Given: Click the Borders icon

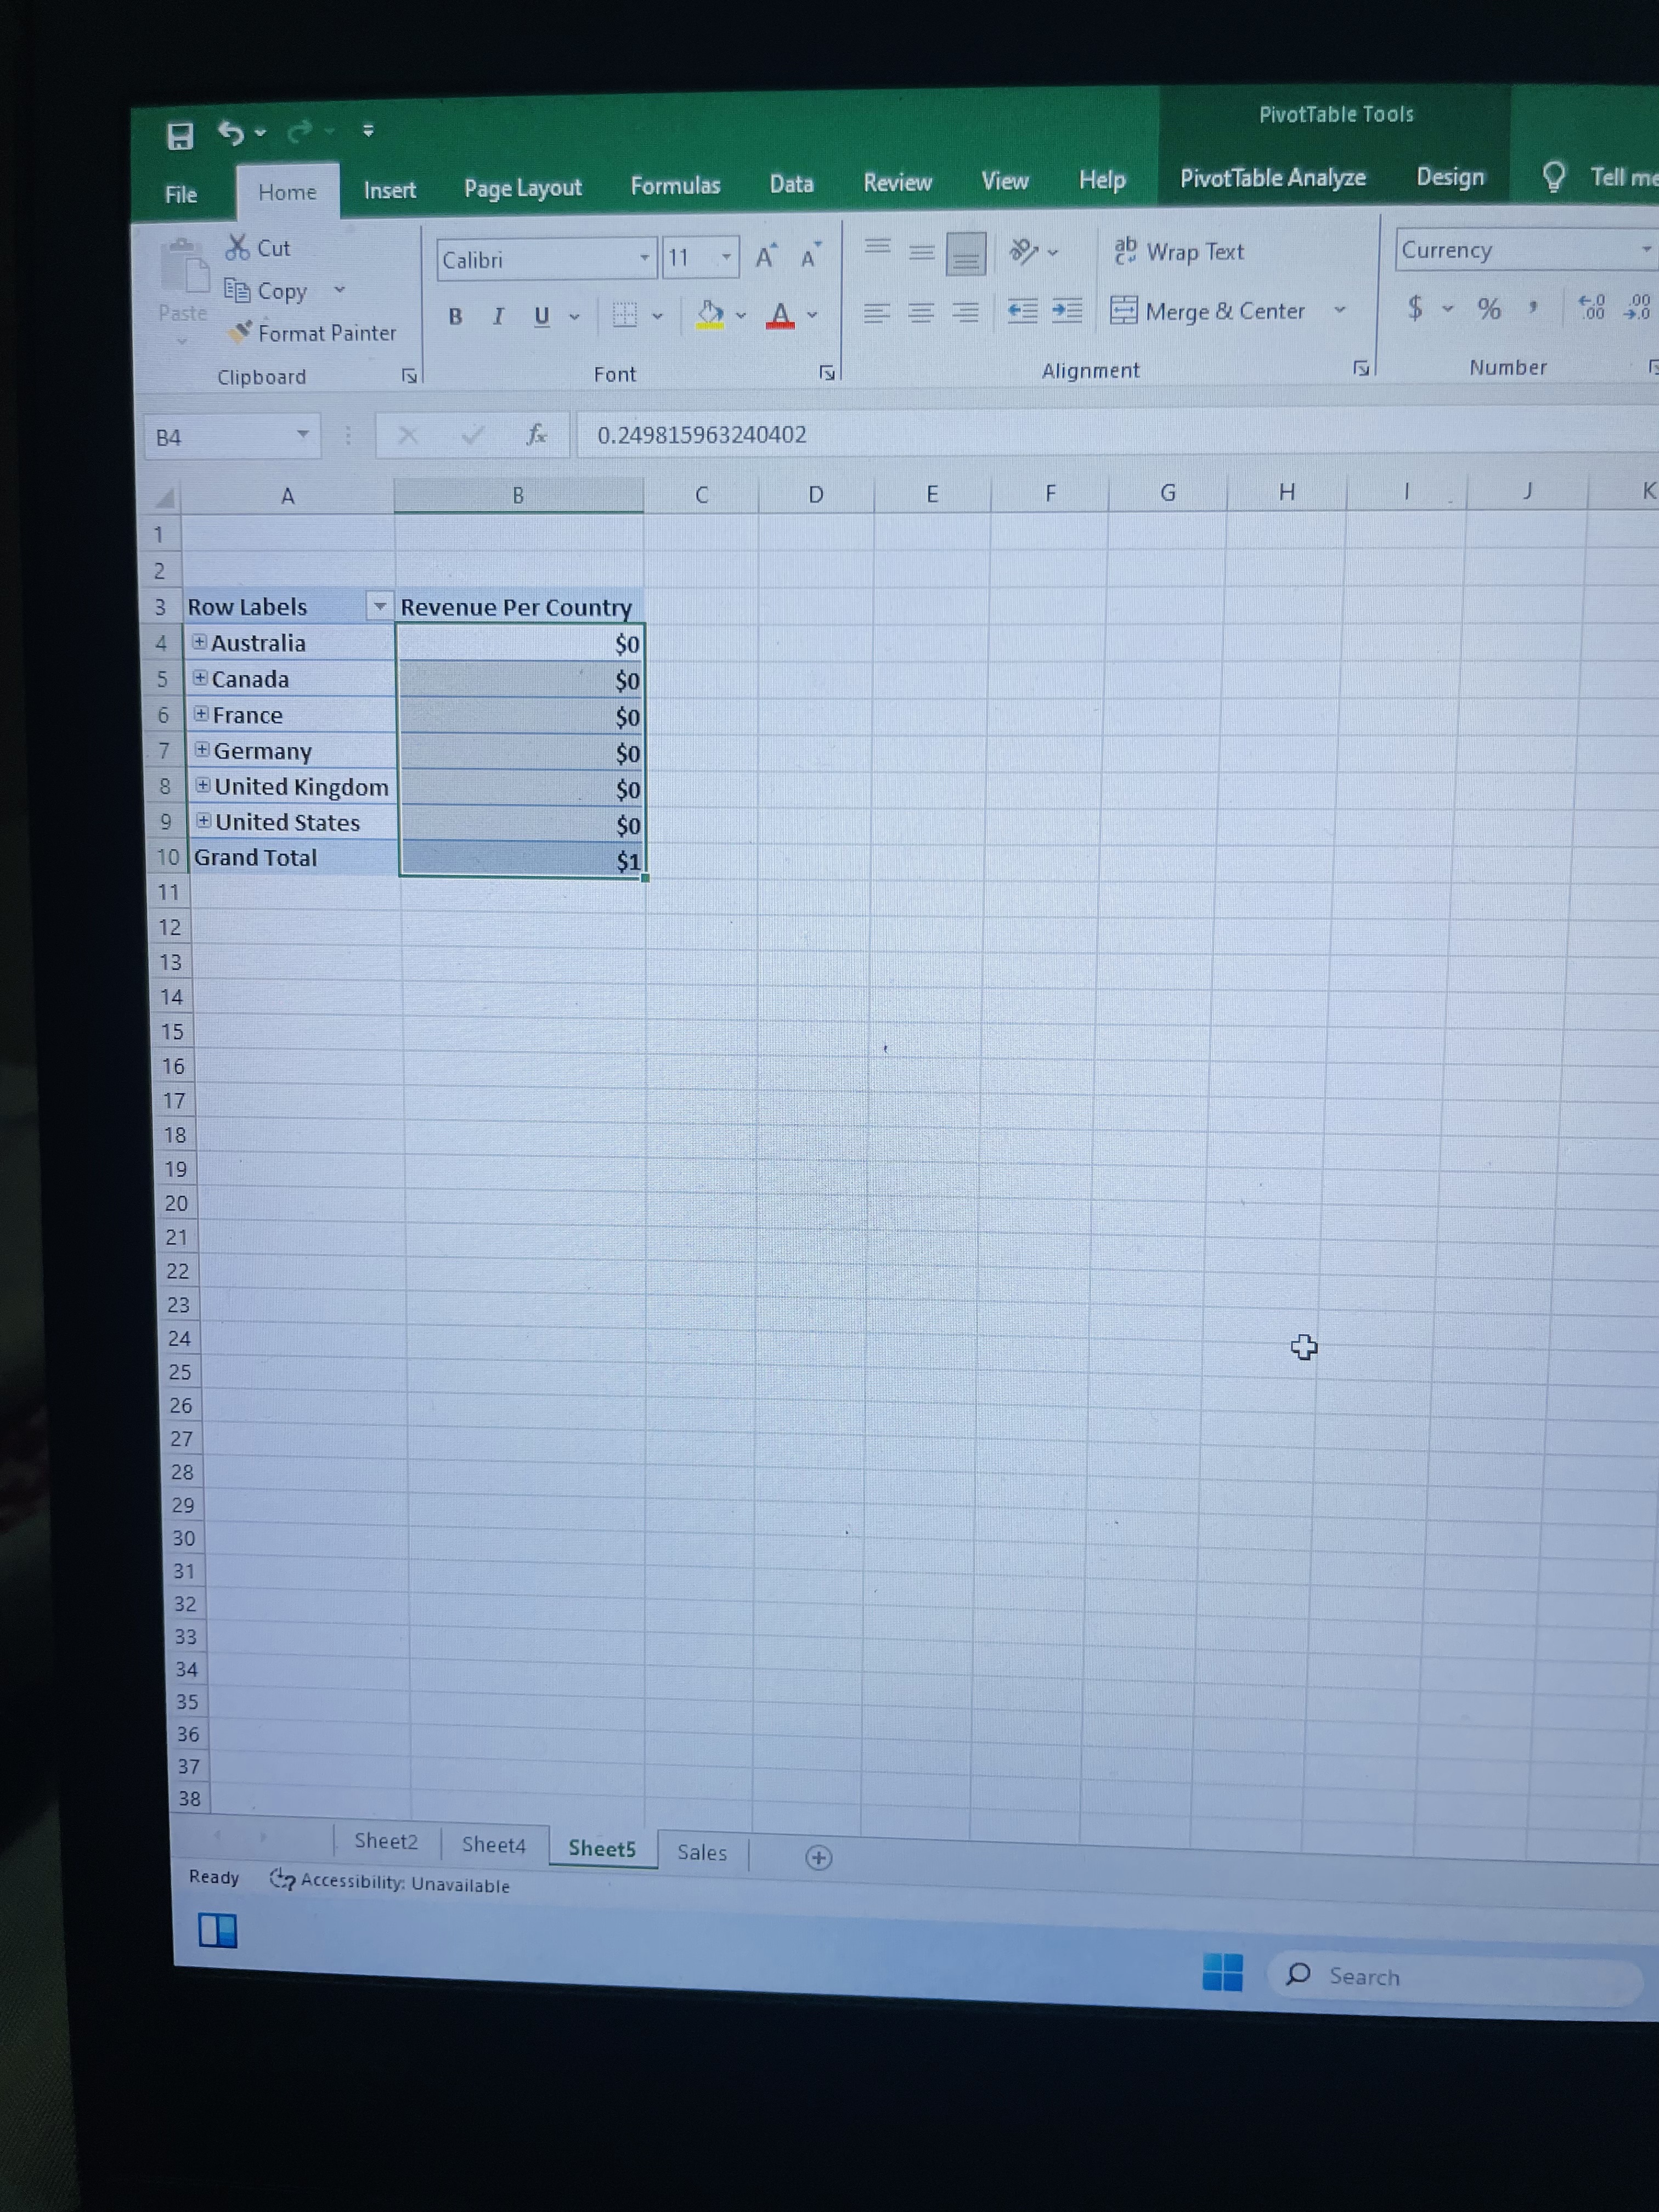Looking at the screenshot, I should pos(624,315).
